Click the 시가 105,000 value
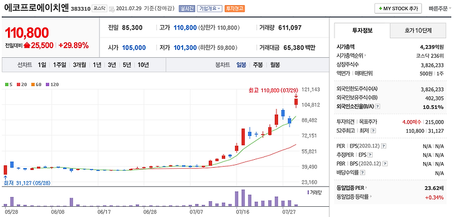This screenshot has width=455, height=217. pos(134,48)
